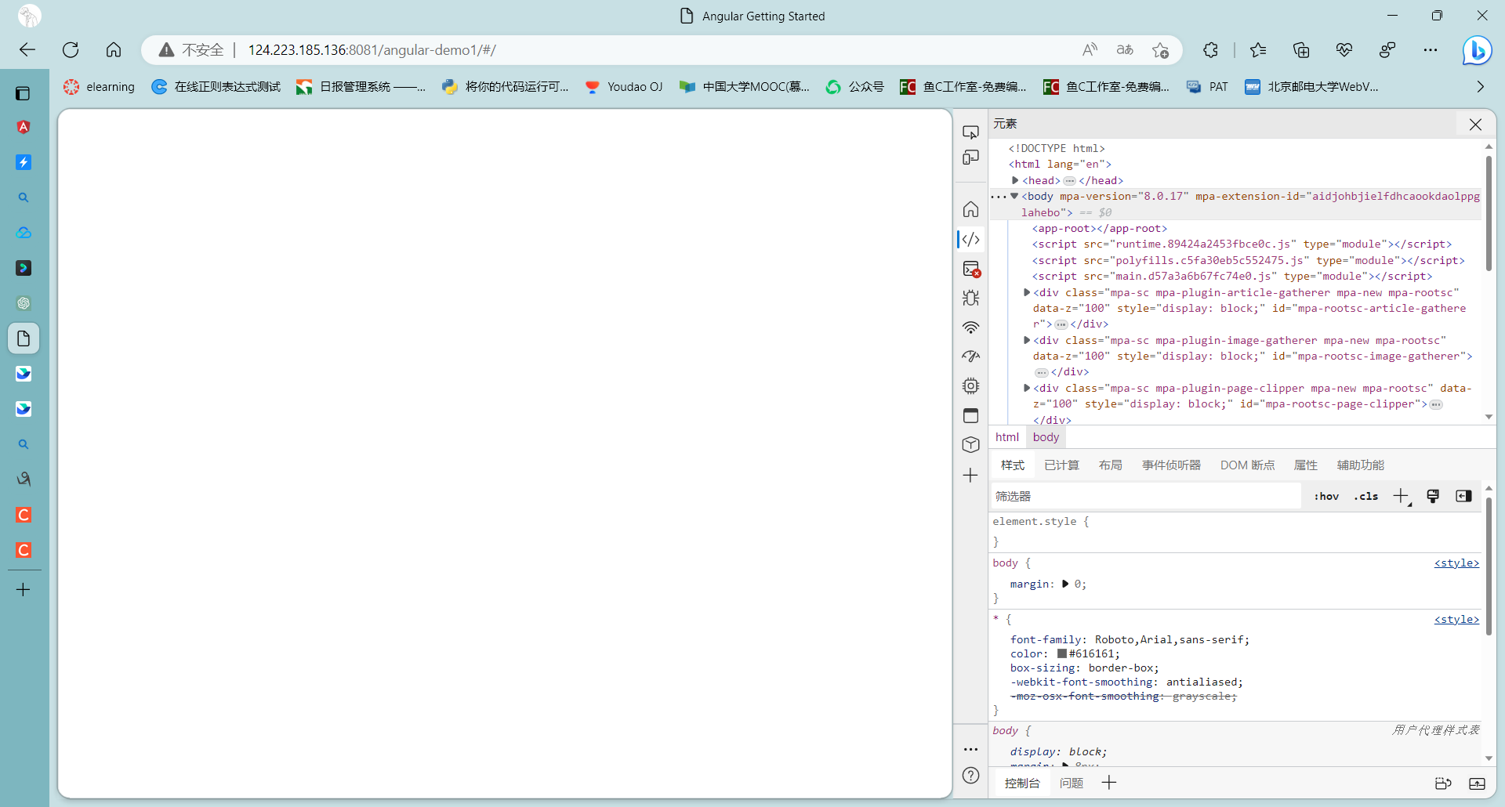
Task: Toggle :hov element state panel
Action: pos(1326,496)
